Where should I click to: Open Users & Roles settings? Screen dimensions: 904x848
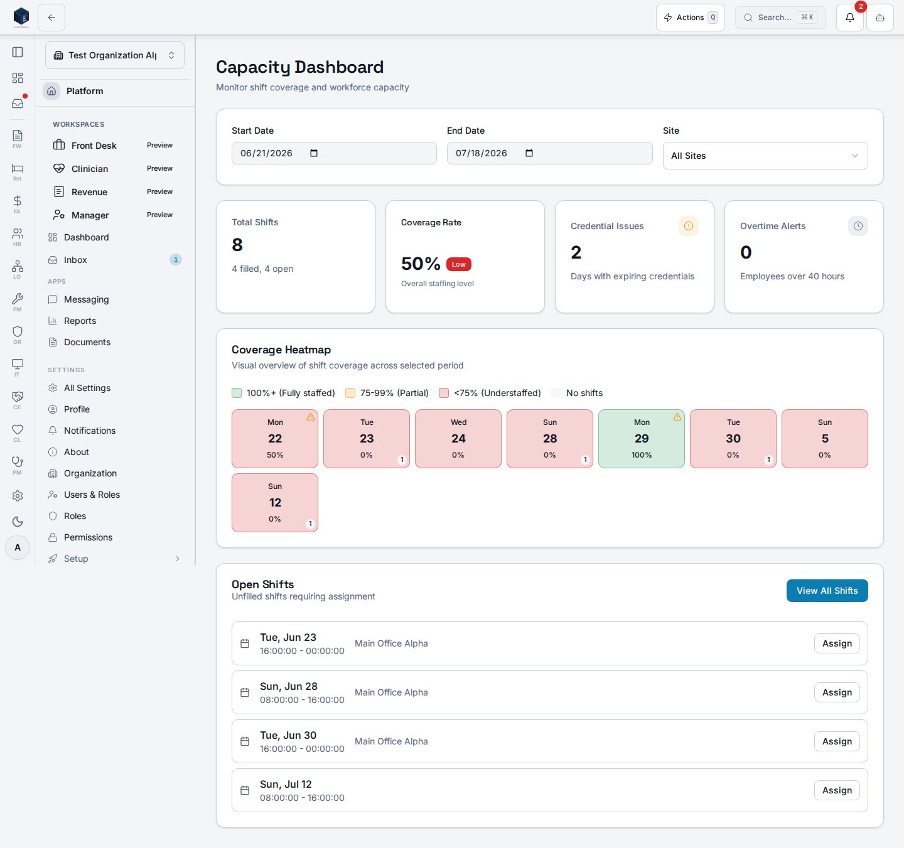[114, 495]
